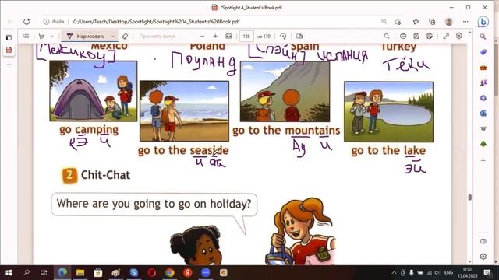Toggle page view layout icon

[x=299, y=37]
